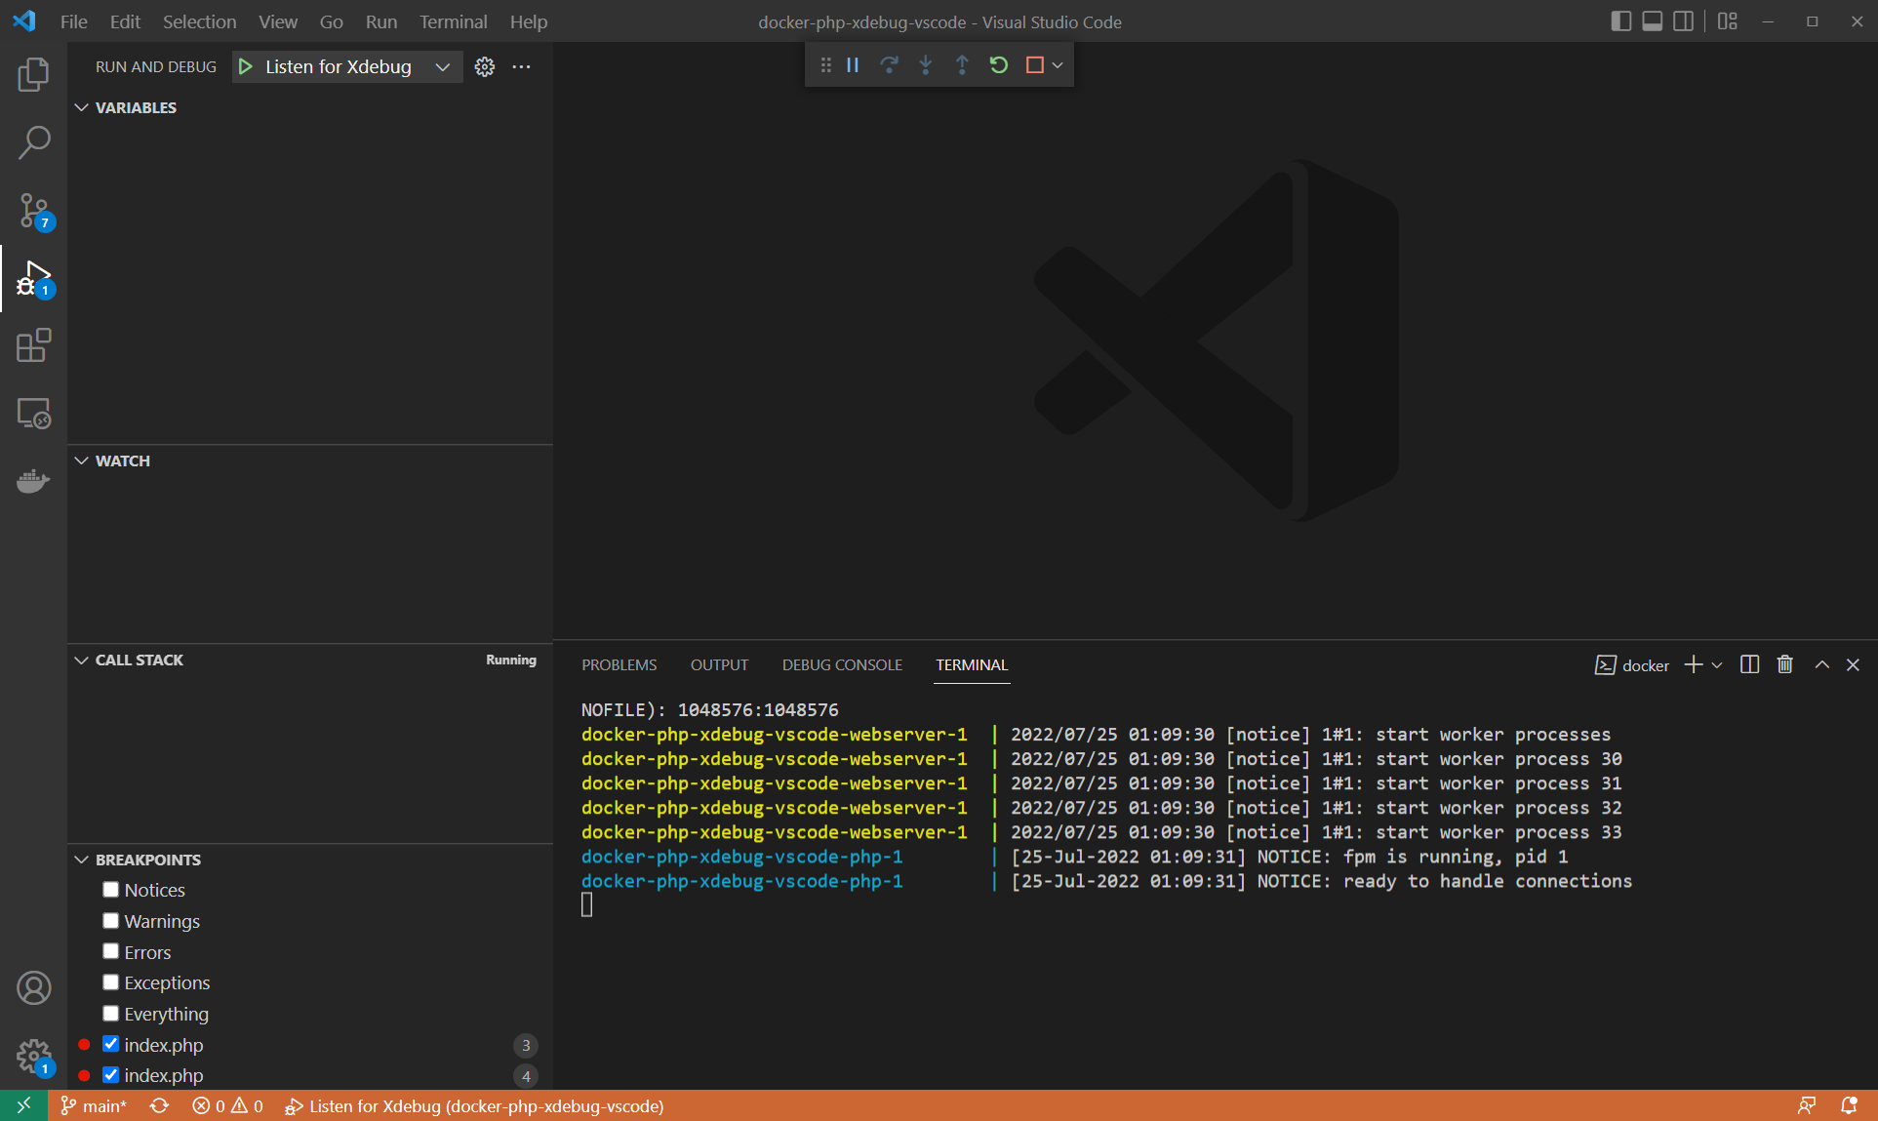1878x1121 pixels.
Task: Enable the Exceptions breakpoint checkbox
Action: 111,982
